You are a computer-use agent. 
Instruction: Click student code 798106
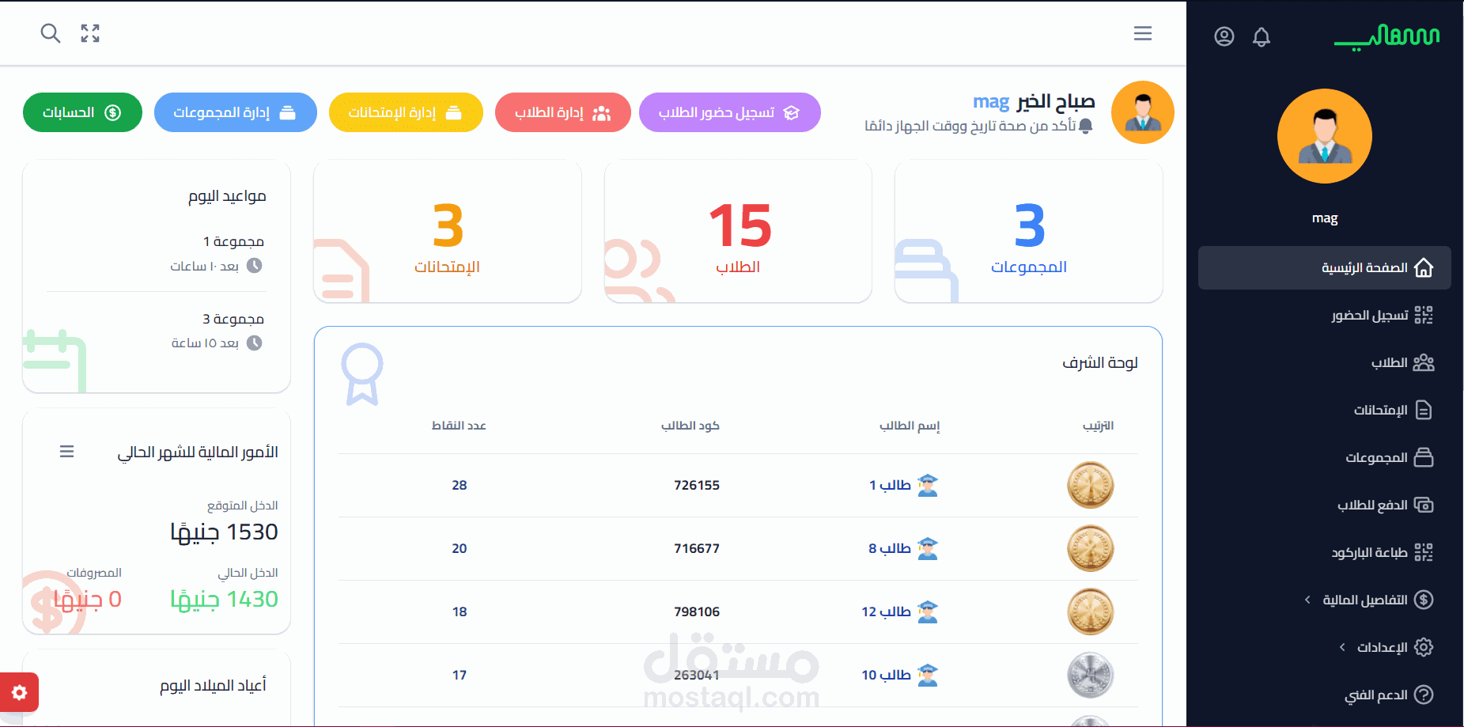pyautogui.click(x=697, y=612)
